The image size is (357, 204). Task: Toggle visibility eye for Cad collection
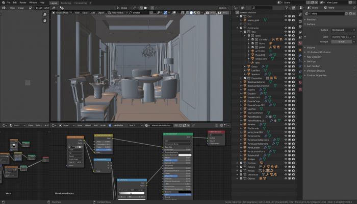coord(286,16)
